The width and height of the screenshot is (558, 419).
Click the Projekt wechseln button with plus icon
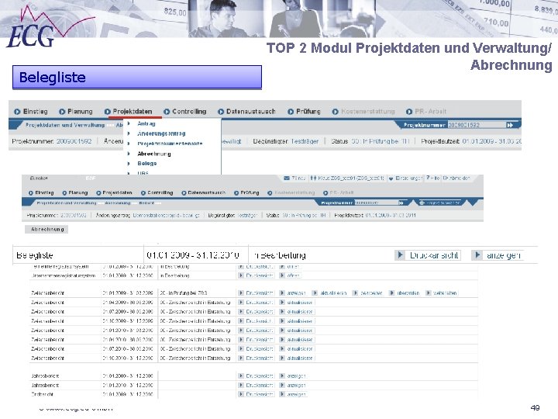440,203
